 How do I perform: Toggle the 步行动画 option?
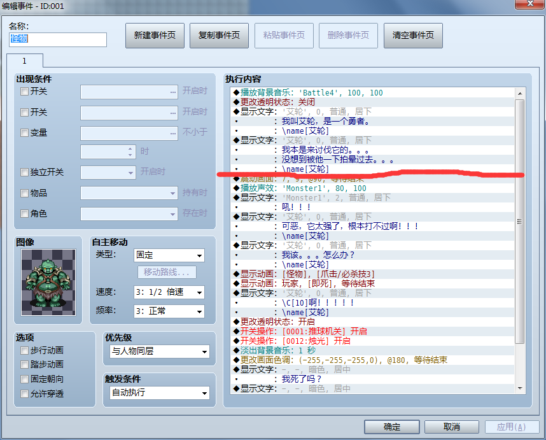coord(24,350)
